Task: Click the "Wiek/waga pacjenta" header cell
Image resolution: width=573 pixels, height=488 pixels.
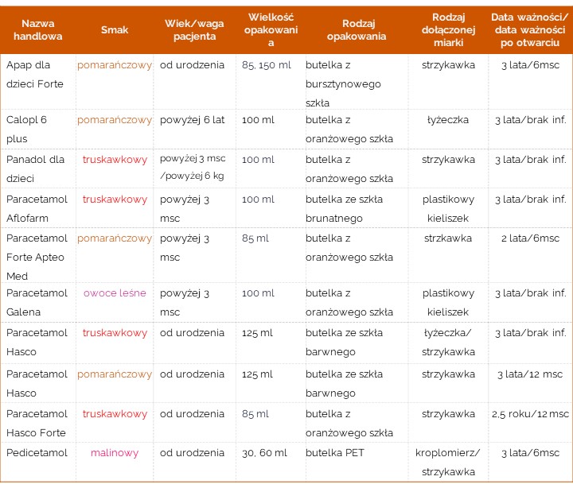Action: coord(197,30)
